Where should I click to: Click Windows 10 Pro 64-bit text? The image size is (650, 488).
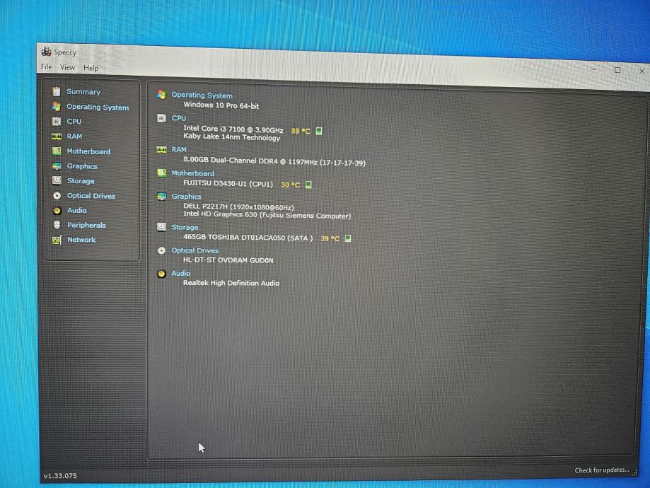pos(221,105)
